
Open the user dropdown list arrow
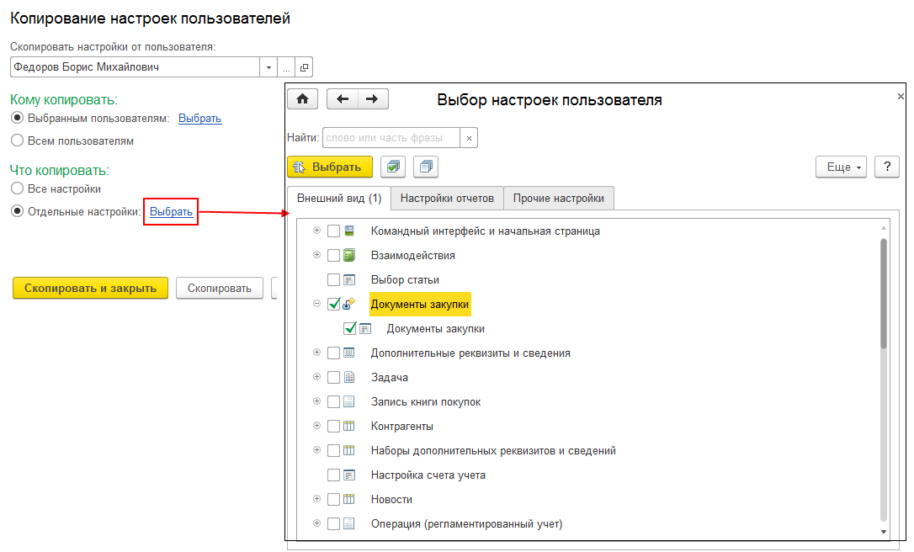[x=269, y=67]
